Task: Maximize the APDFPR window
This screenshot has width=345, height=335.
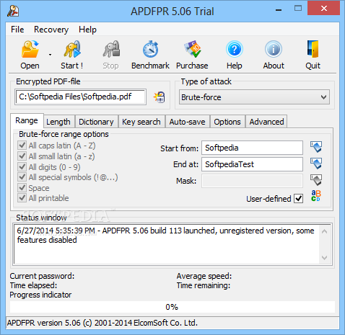Action: click(298, 9)
